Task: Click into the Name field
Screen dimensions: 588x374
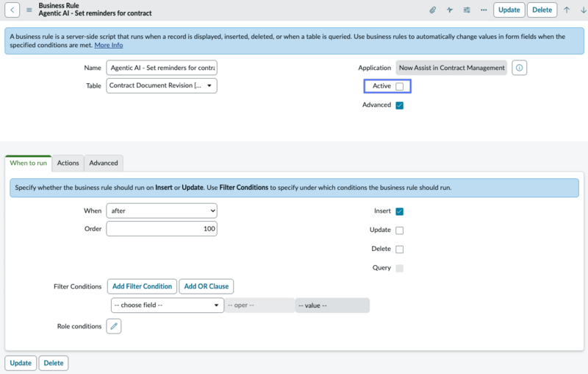Action: click(x=162, y=68)
